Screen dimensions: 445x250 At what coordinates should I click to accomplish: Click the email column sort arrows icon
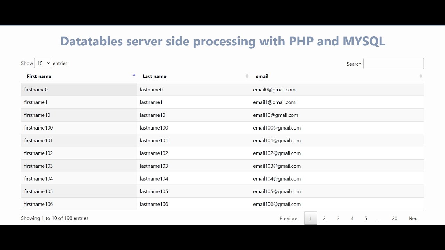coord(421,76)
